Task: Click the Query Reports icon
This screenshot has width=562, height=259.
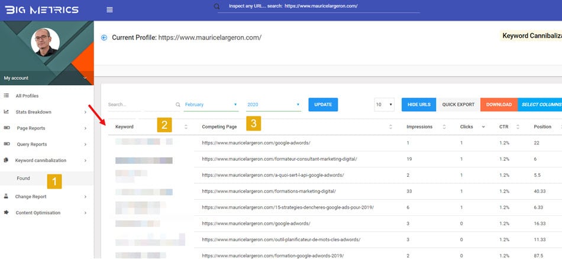Action: 7,144
